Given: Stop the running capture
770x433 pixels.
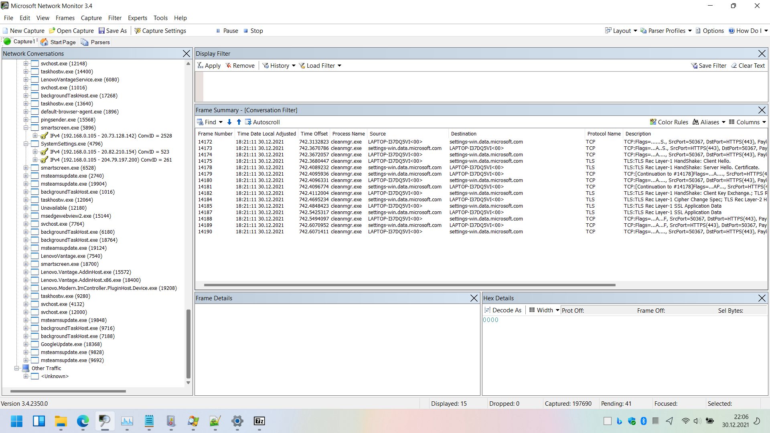Looking at the screenshot, I should [x=253, y=31].
